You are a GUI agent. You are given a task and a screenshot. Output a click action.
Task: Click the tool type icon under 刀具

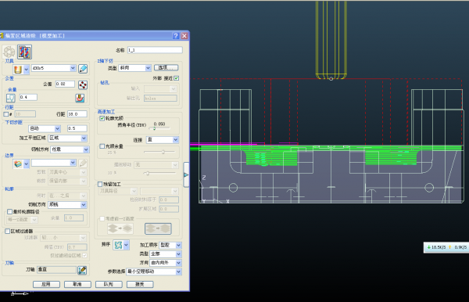click(x=18, y=70)
